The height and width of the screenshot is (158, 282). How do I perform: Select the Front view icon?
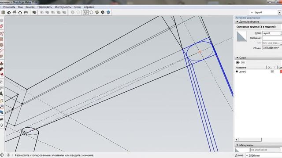(15, 12)
